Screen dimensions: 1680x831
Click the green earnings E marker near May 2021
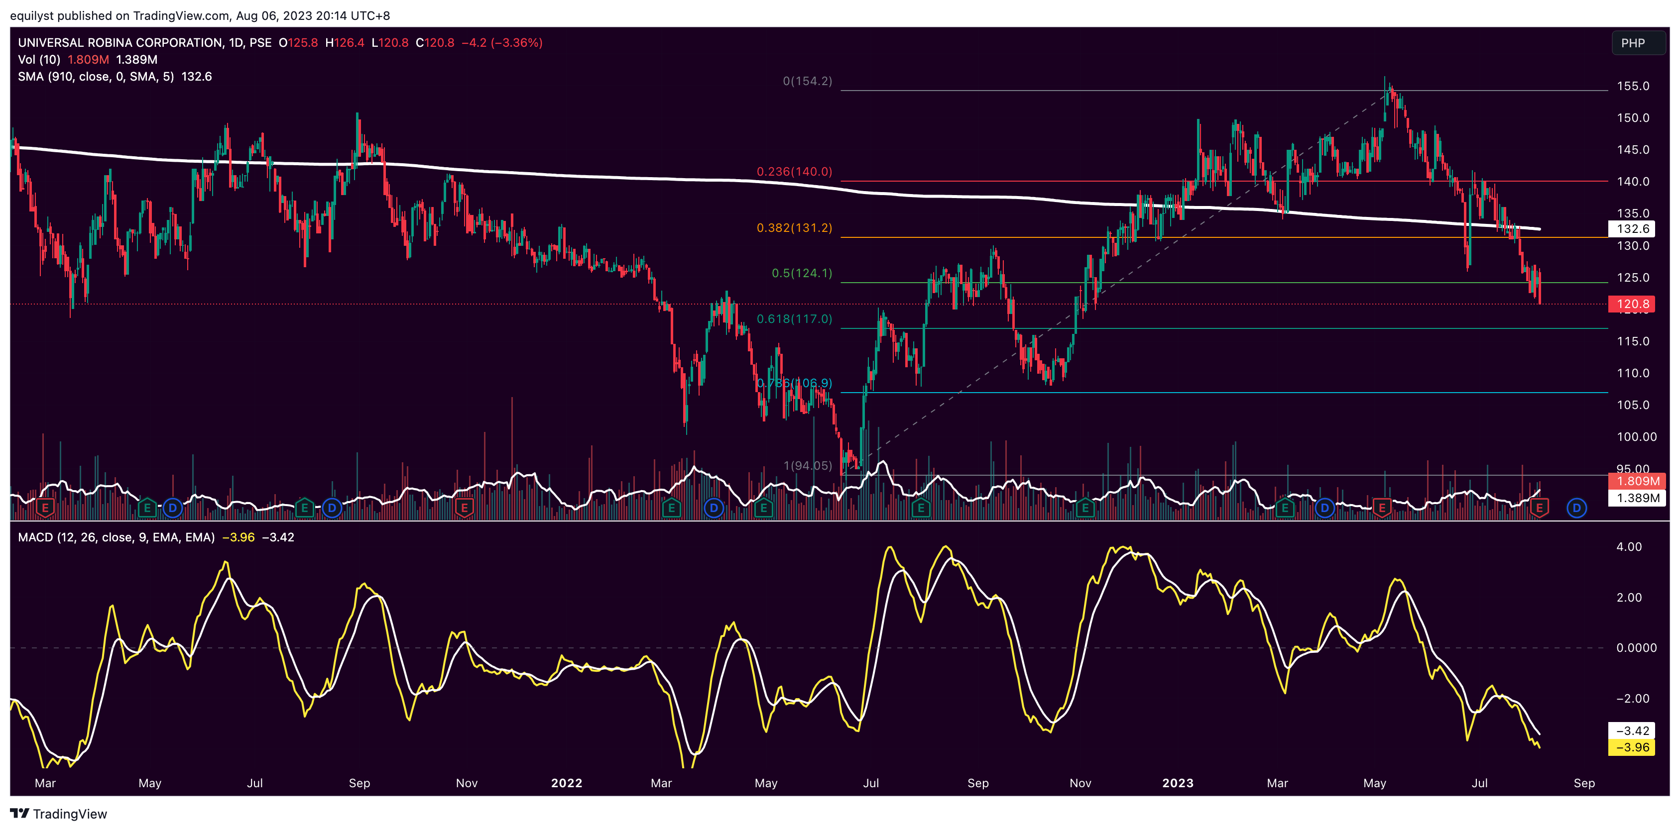147,508
